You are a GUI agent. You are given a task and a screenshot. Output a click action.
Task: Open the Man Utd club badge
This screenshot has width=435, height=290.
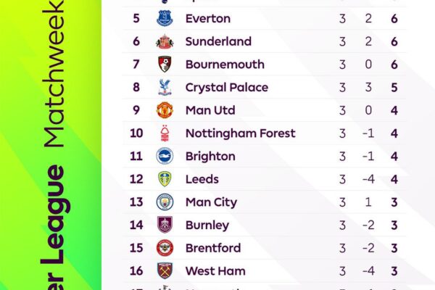click(x=165, y=110)
